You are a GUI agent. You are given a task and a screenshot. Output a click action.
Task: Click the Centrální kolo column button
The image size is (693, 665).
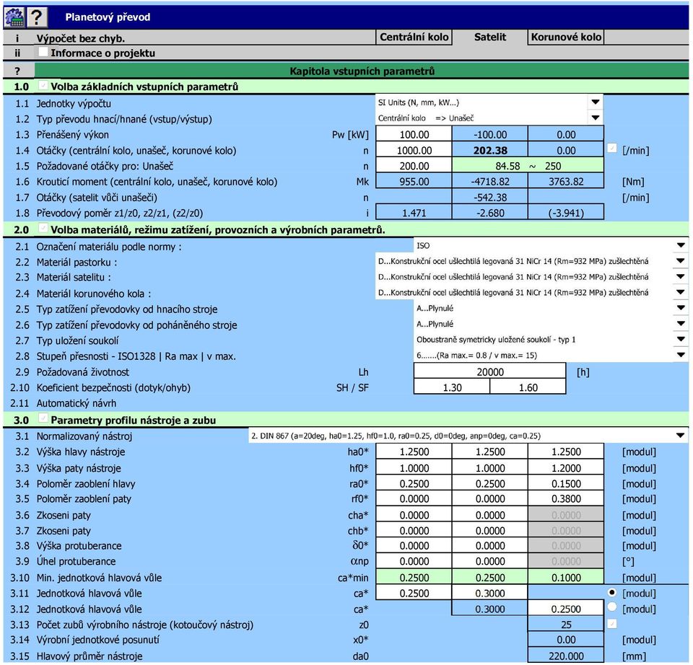pos(414,37)
